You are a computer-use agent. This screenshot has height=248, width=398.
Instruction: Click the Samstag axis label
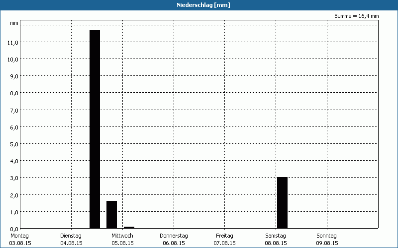(x=276, y=236)
